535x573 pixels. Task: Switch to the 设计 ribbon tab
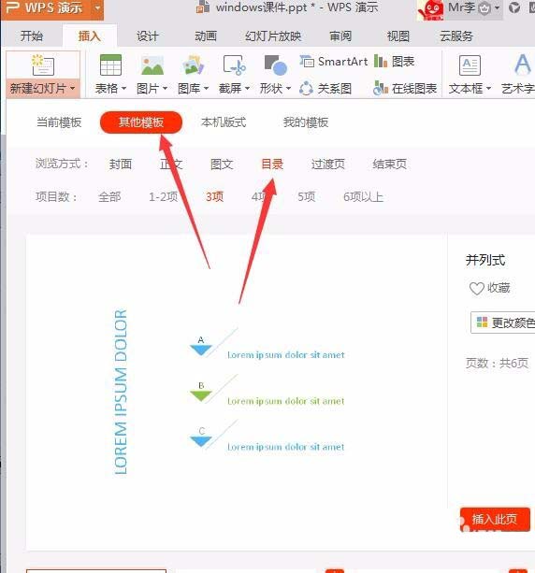tap(148, 36)
